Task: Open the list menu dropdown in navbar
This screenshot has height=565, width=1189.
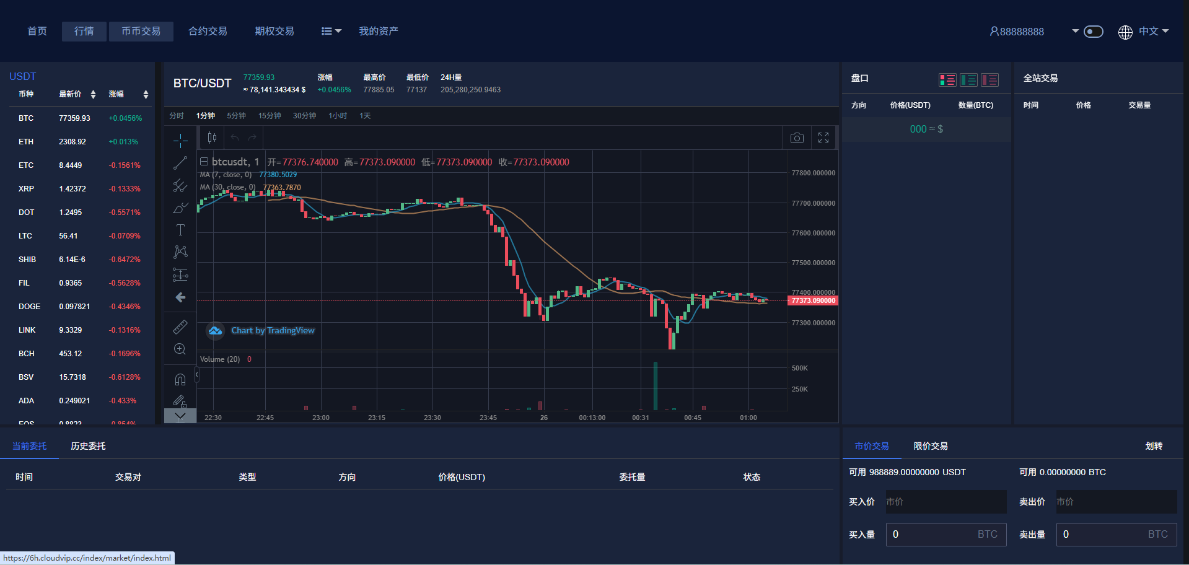Action: click(x=331, y=32)
